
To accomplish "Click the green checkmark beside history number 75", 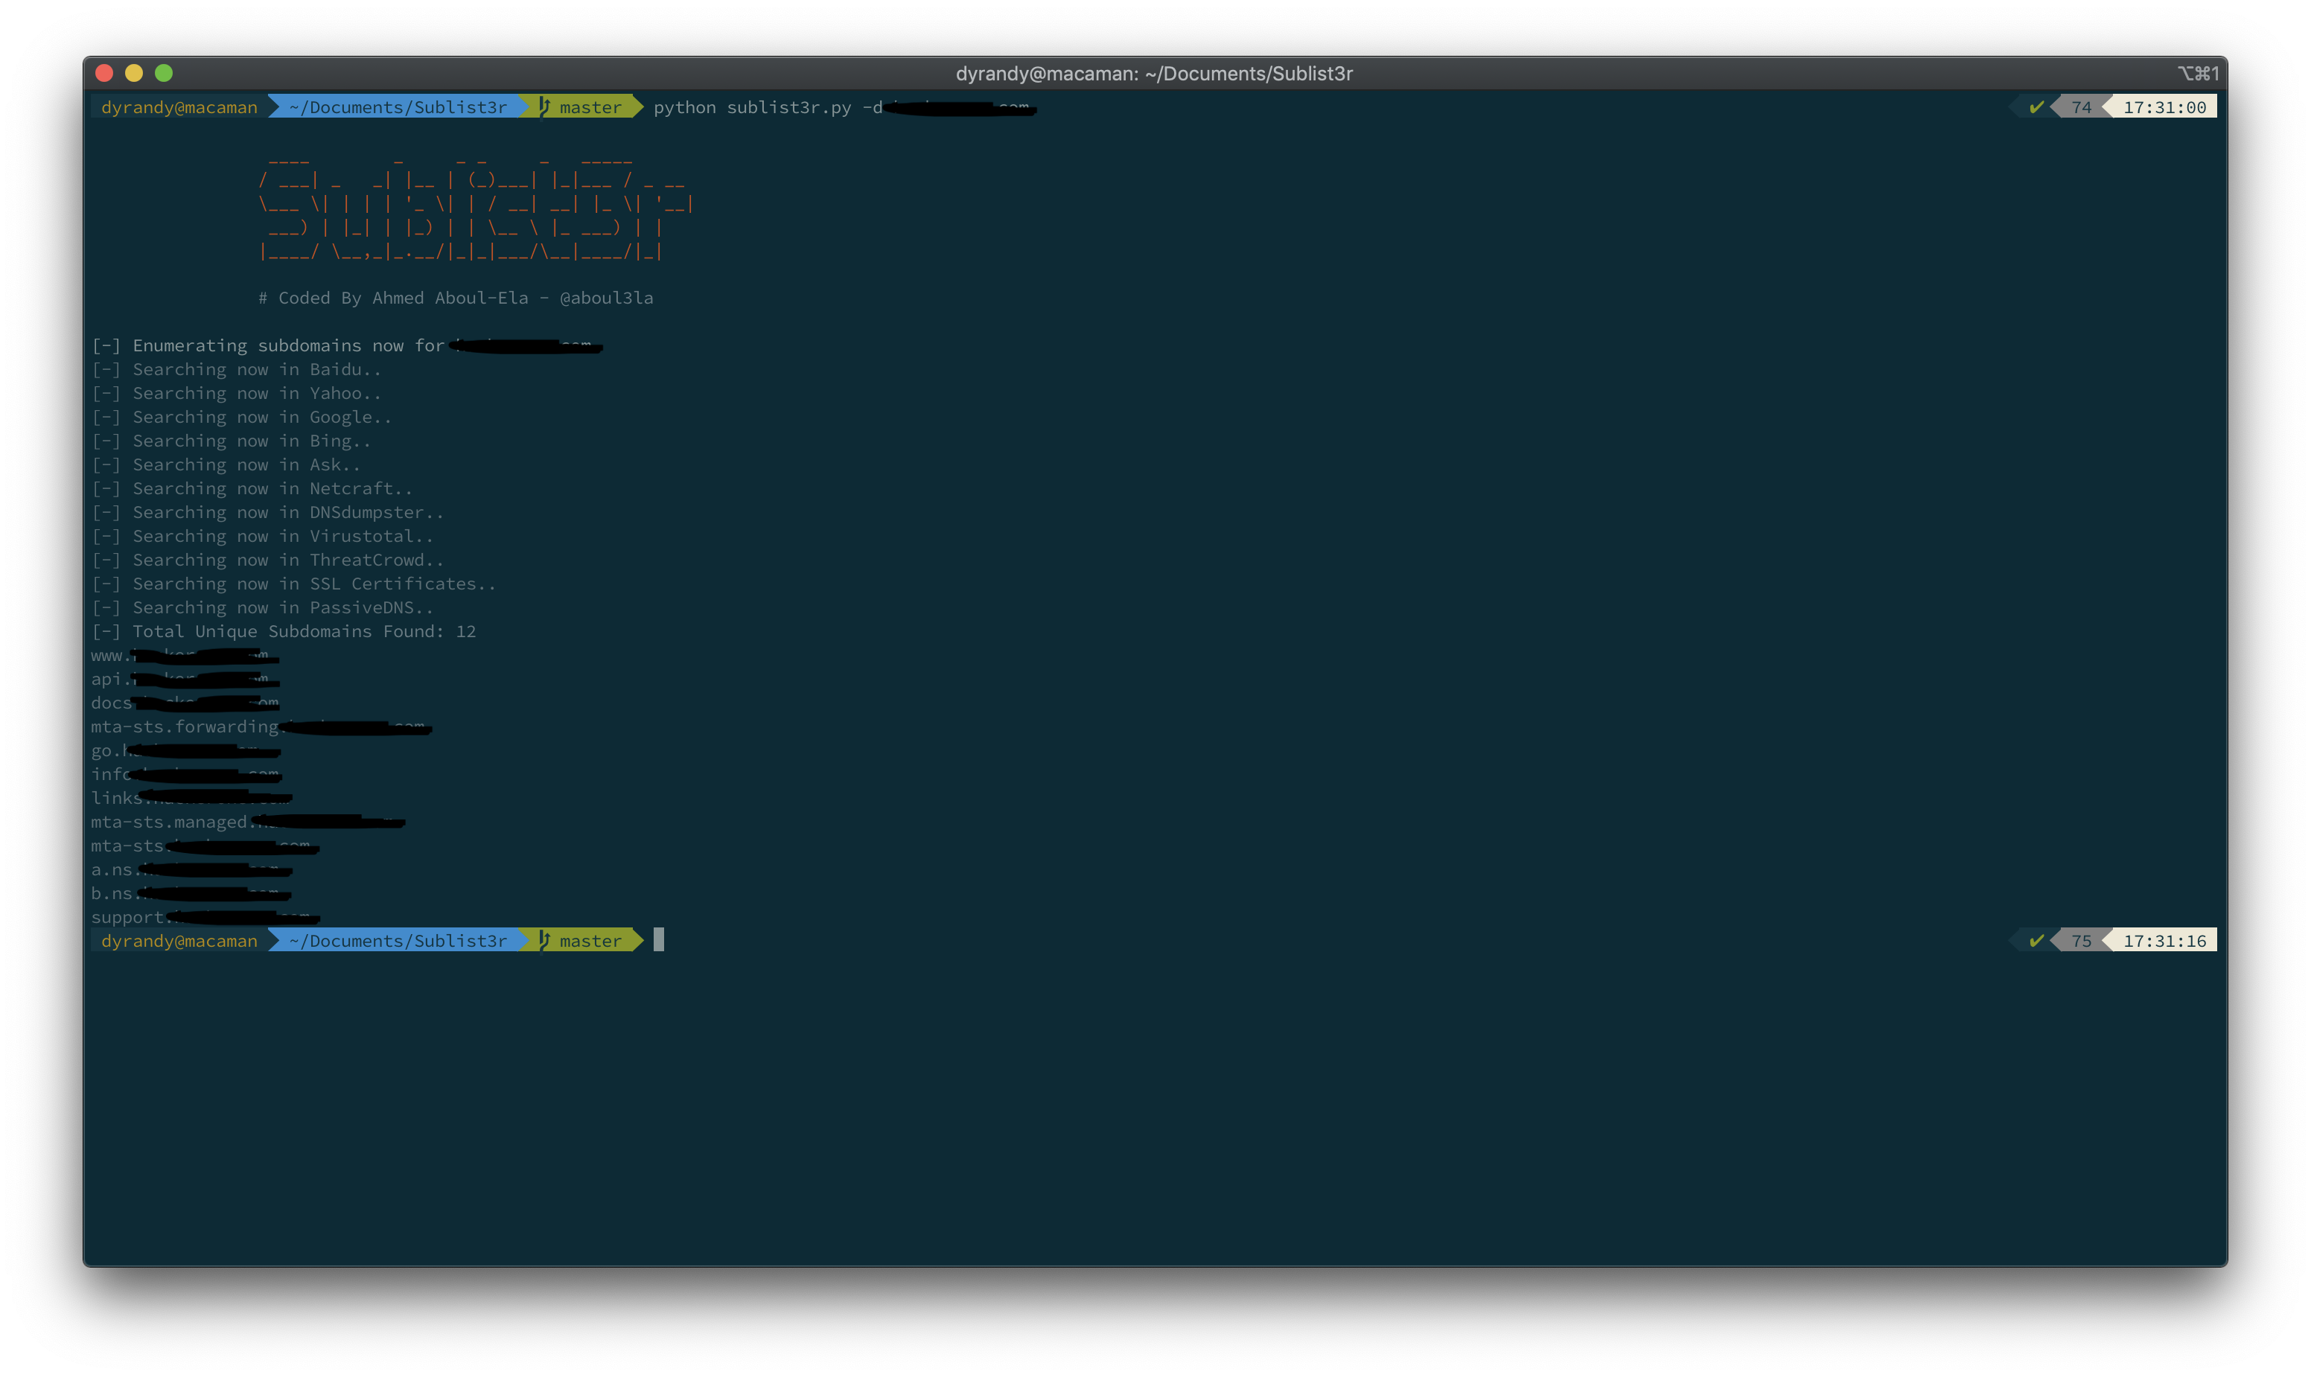I will pos(2036,940).
